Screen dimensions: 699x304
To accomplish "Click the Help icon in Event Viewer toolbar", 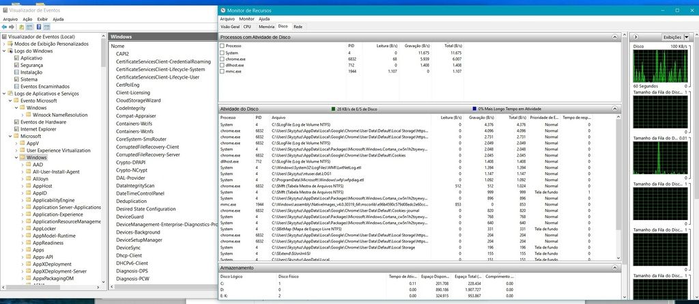I will click(39, 27).
